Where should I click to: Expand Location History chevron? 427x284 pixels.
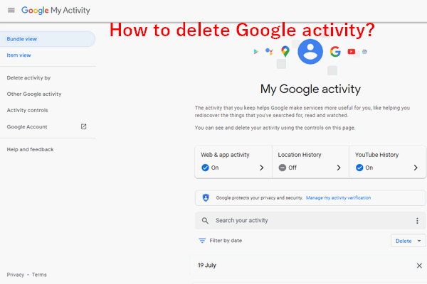339,168
